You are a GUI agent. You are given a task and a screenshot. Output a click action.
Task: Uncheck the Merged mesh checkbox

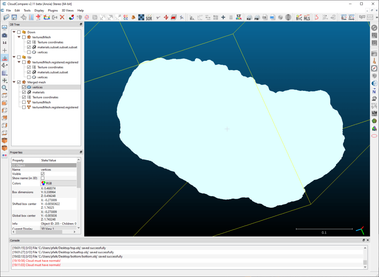click(19, 82)
